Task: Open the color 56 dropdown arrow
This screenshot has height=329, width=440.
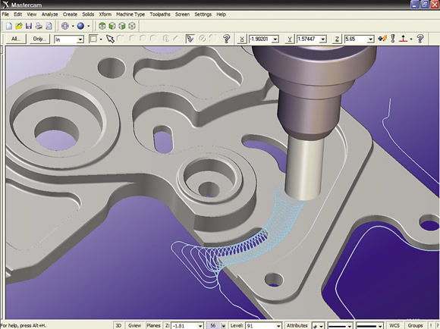Action: tap(223, 326)
